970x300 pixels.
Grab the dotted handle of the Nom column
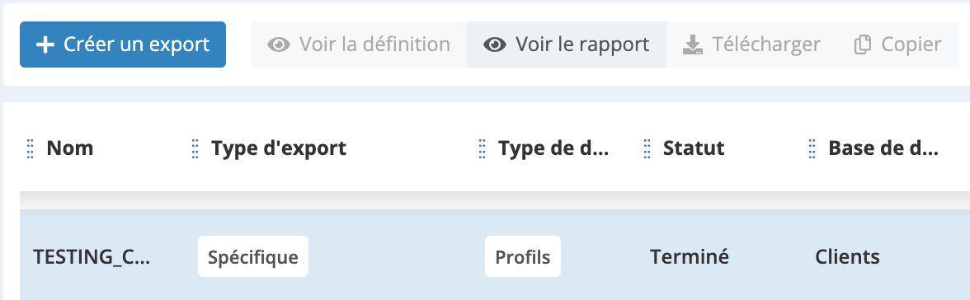coord(31,148)
